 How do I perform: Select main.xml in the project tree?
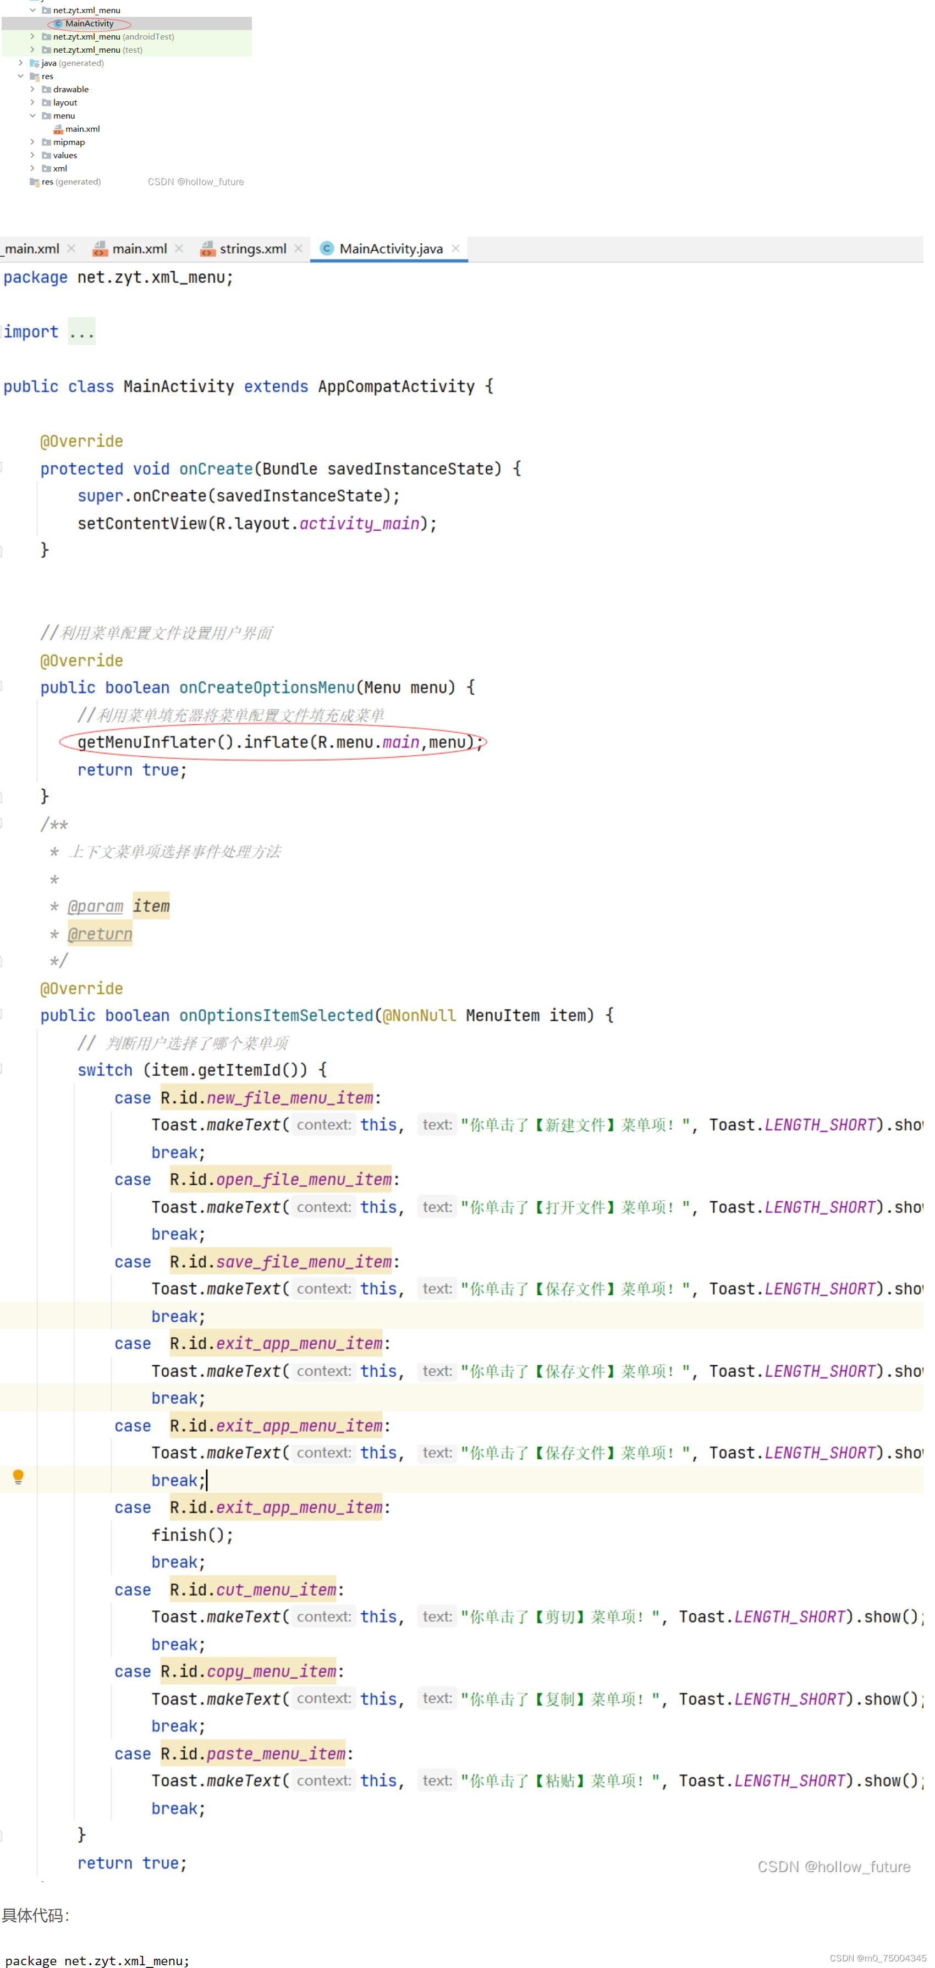[x=82, y=129]
